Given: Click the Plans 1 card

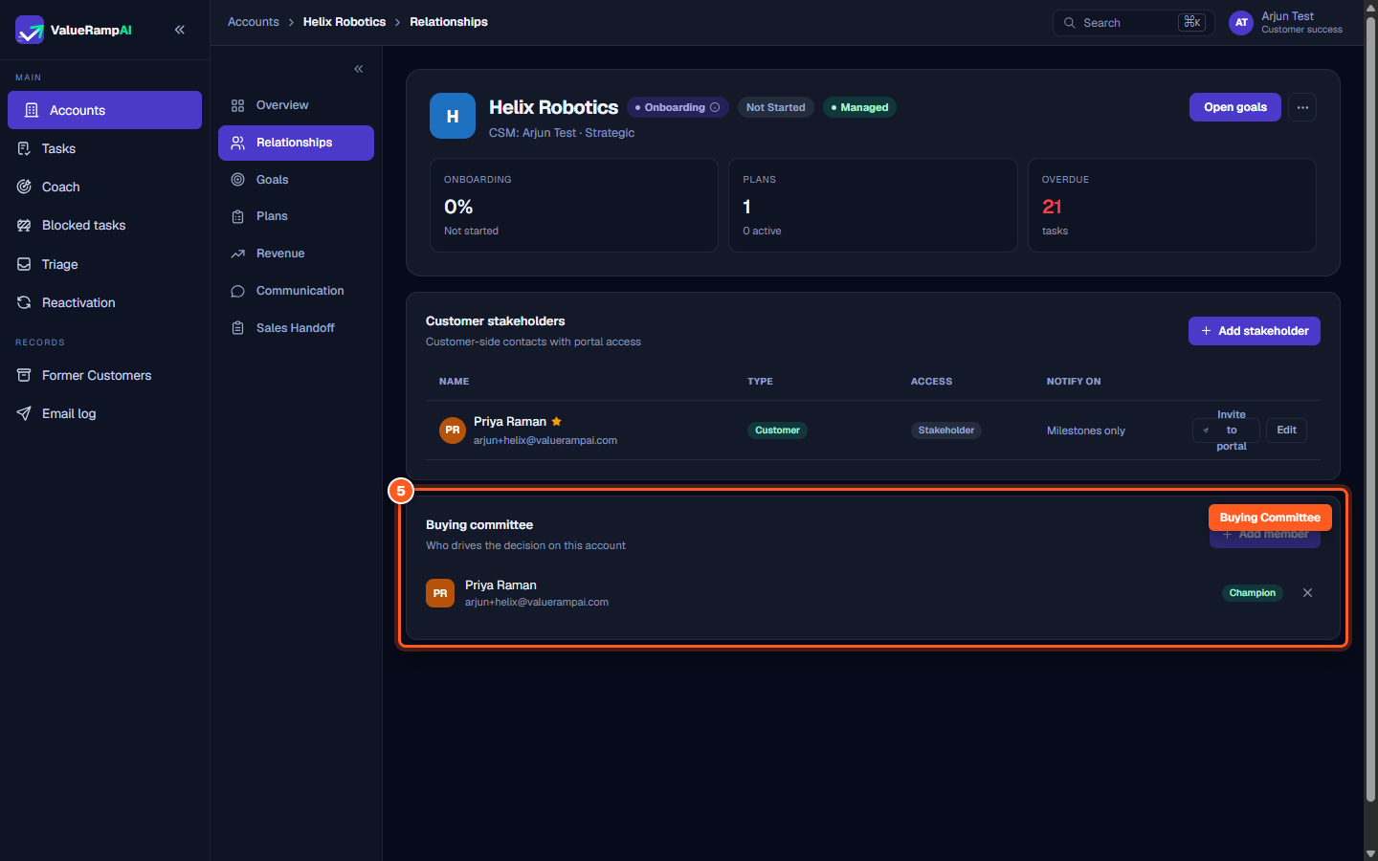Looking at the screenshot, I should 873,205.
